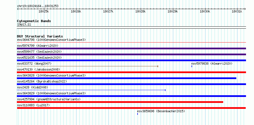Click the 18030k ruler label
The image size is (254, 125).
coord(205,11)
